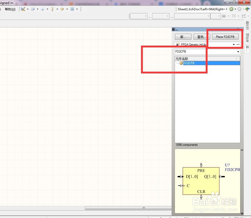
Task: Click the 库... button in Libraries panel
Action: pyautogui.click(x=183, y=37)
